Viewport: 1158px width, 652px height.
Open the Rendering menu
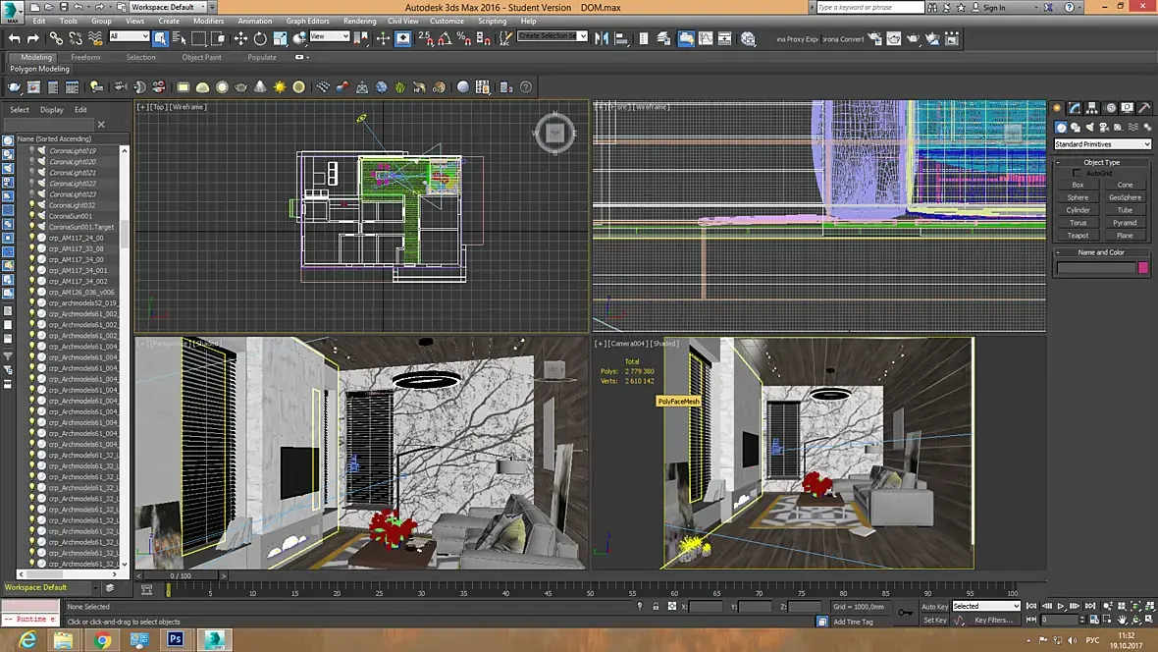click(x=359, y=21)
